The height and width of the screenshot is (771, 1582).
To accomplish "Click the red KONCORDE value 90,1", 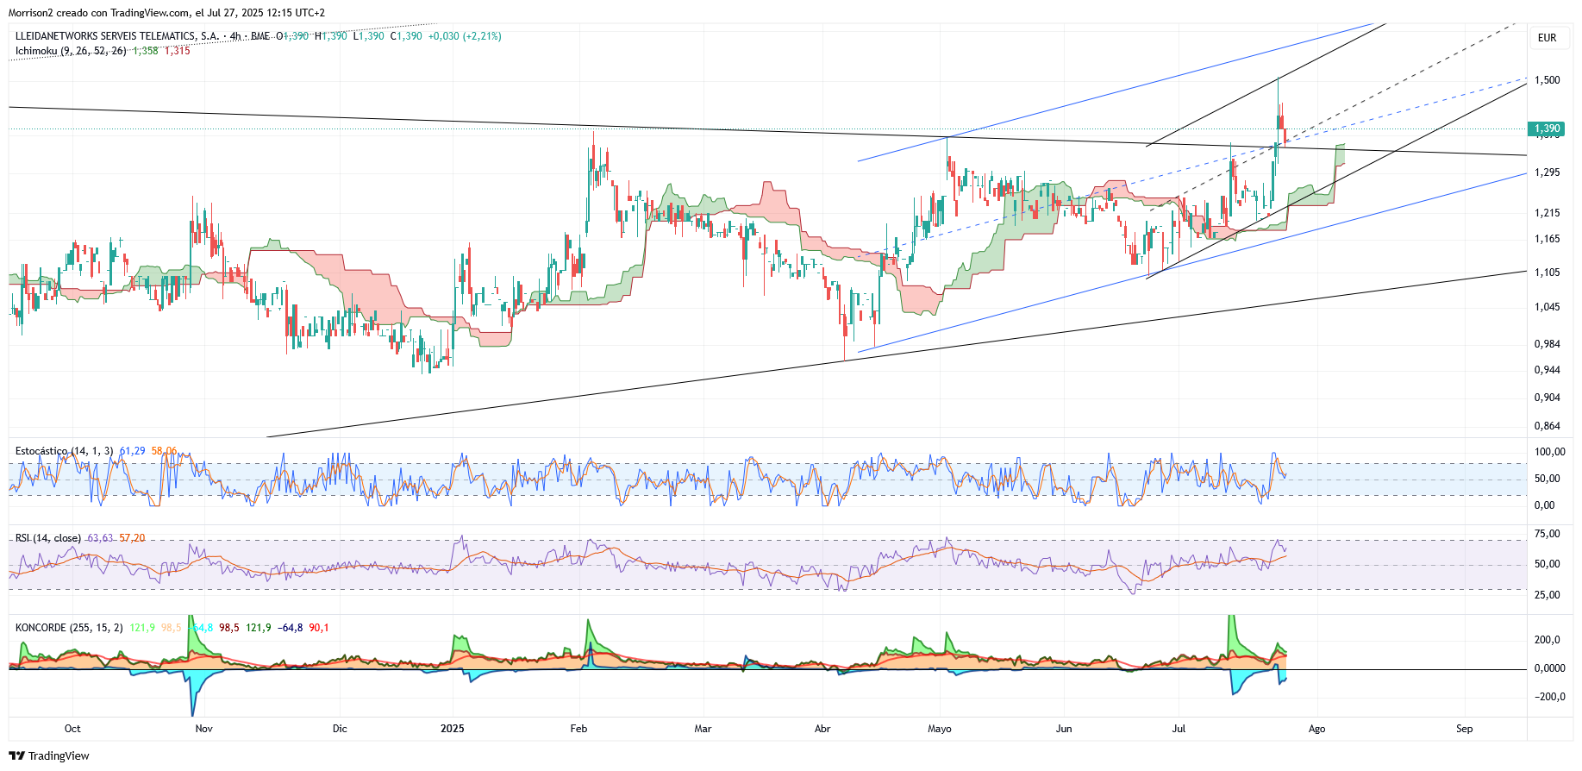I will [319, 628].
